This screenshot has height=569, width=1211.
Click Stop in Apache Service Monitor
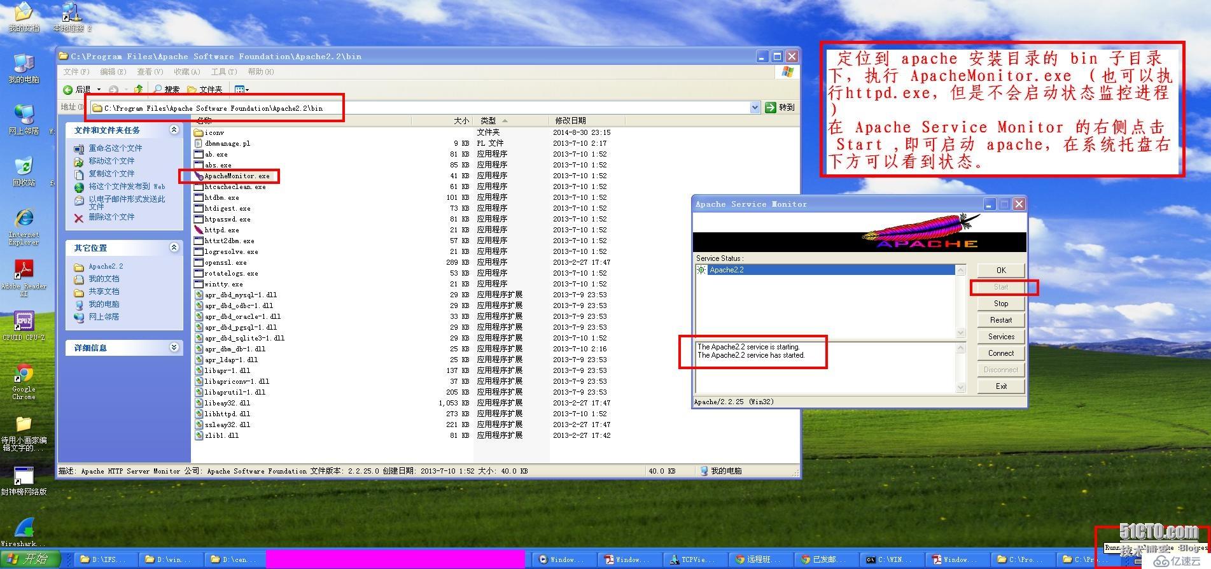pyautogui.click(x=1001, y=304)
